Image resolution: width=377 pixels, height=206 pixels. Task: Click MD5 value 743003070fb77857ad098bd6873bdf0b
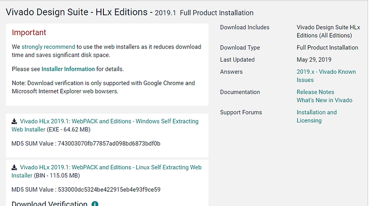tap(109, 143)
